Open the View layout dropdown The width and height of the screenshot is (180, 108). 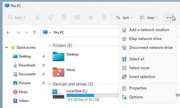[x=149, y=17]
